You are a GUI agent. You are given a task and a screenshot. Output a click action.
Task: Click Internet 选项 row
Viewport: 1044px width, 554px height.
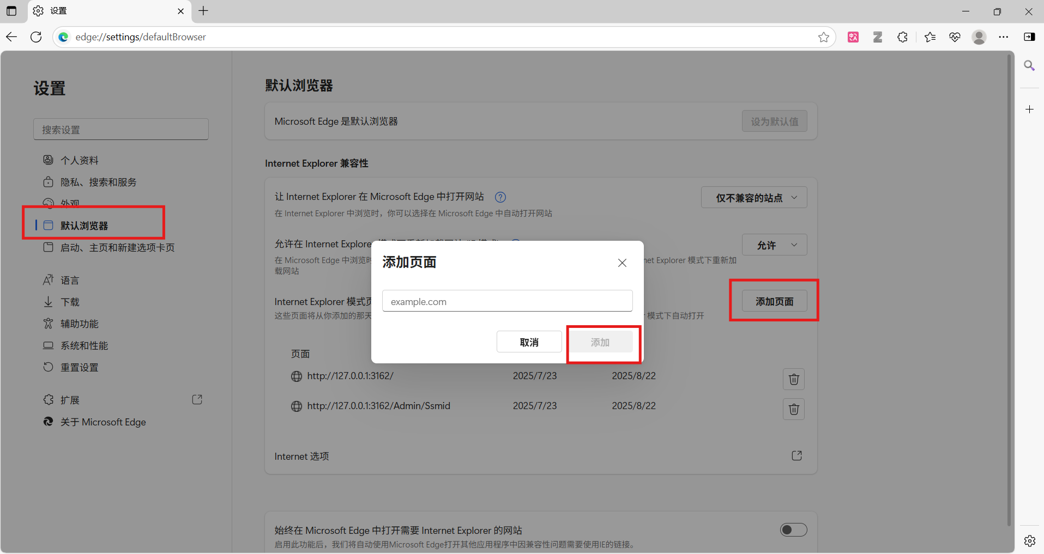[x=541, y=456]
